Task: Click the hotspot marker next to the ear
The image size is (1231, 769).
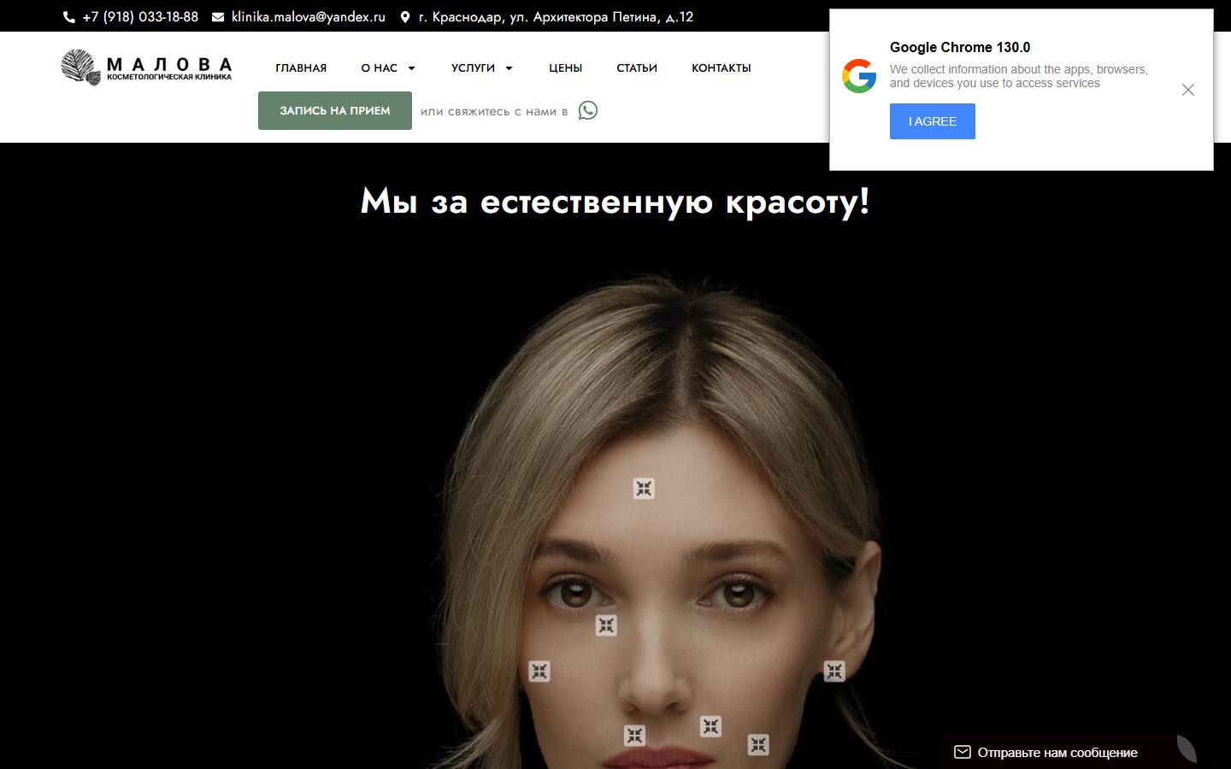Action: point(834,672)
